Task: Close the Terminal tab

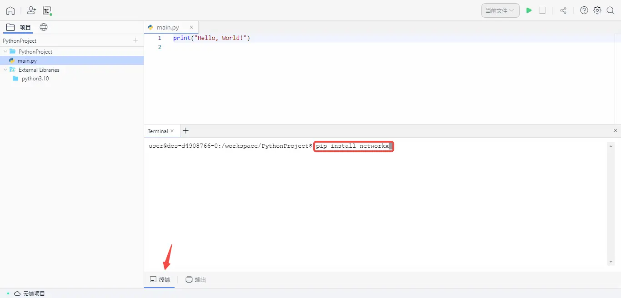Action: click(172, 131)
